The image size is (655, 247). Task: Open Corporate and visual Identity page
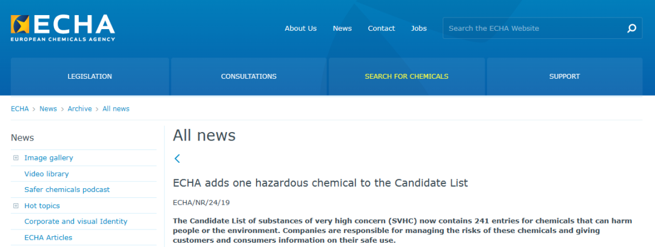76,222
